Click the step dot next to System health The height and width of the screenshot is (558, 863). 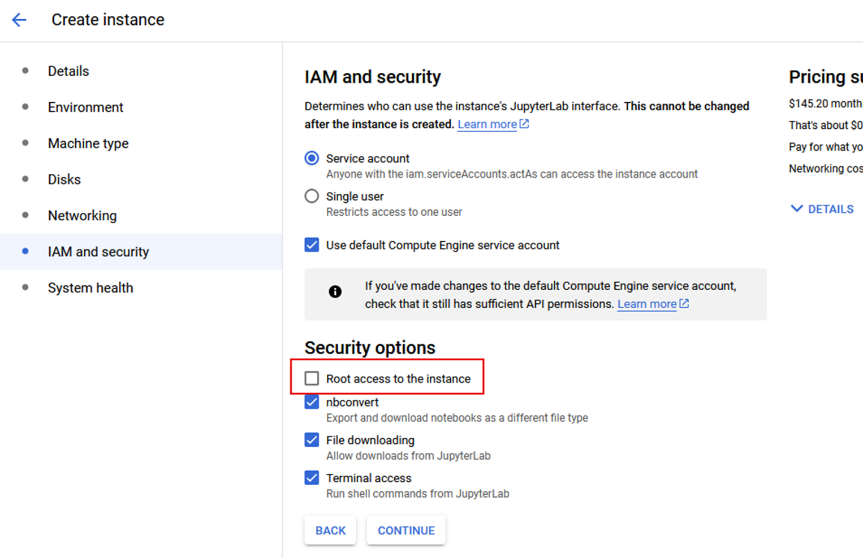[25, 287]
